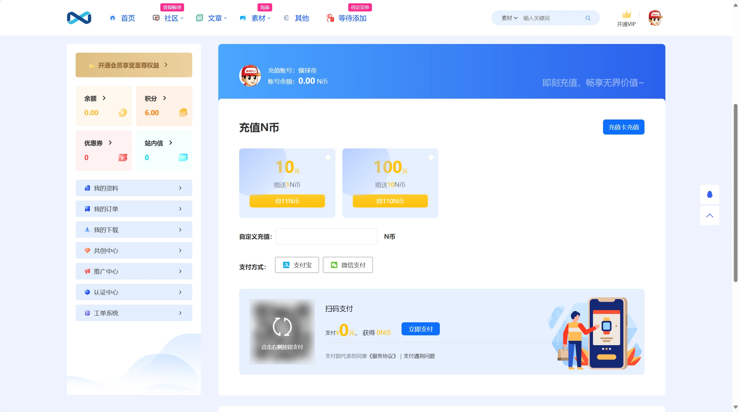This screenshot has width=739, height=412.
Task: Go to 首页 in navigation
Action: pos(128,18)
